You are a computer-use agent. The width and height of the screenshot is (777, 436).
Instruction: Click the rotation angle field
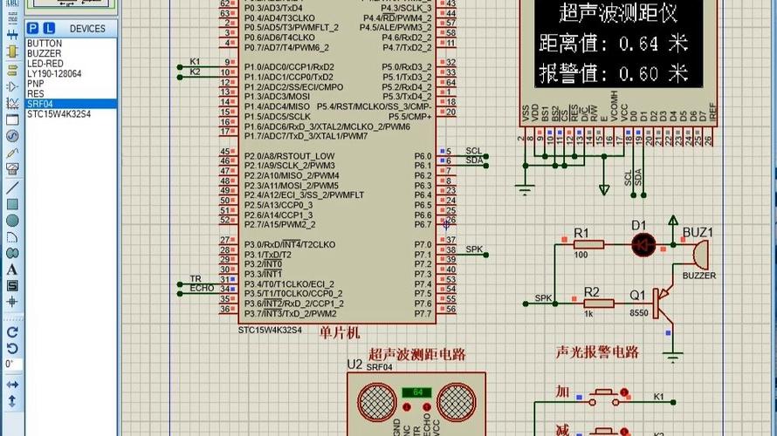(x=13, y=364)
